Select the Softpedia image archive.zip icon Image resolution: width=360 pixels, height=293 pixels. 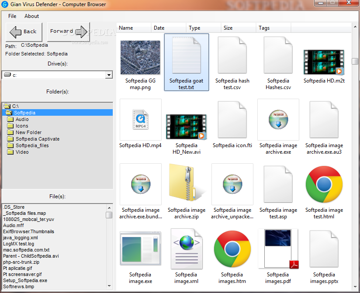[187, 184]
